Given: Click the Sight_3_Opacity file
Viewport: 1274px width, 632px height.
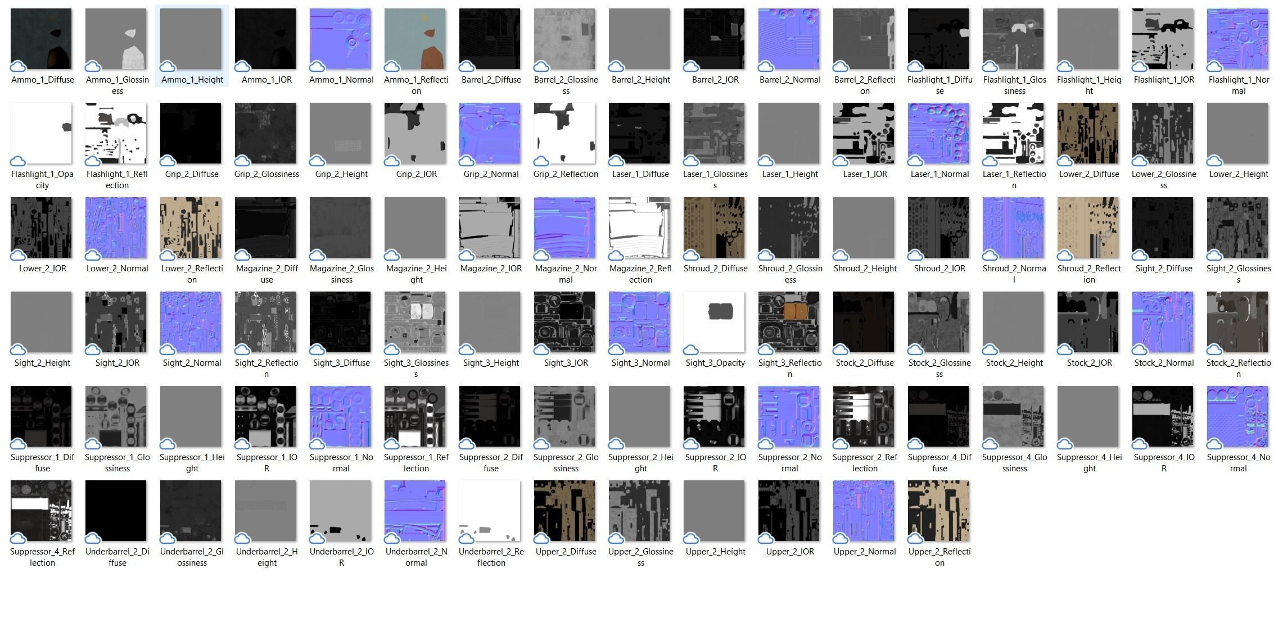Looking at the screenshot, I should coord(714,322).
